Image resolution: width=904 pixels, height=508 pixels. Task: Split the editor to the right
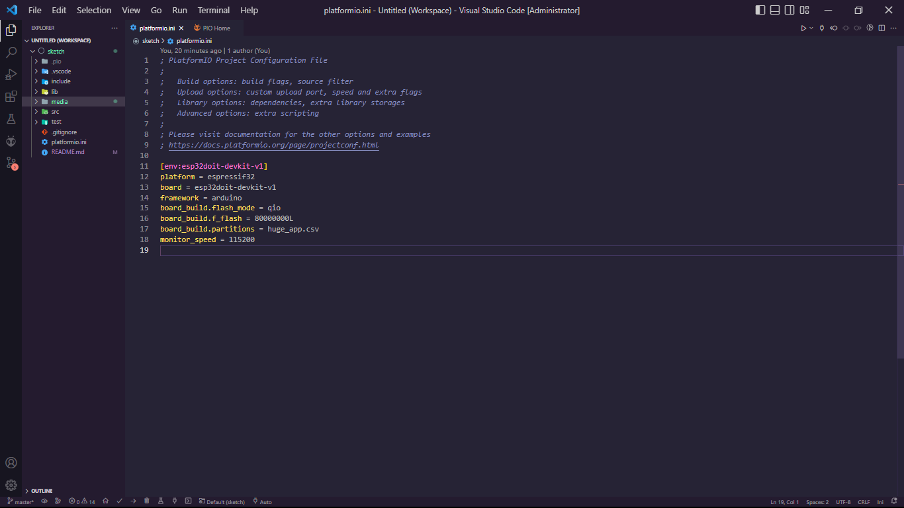click(882, 28)
